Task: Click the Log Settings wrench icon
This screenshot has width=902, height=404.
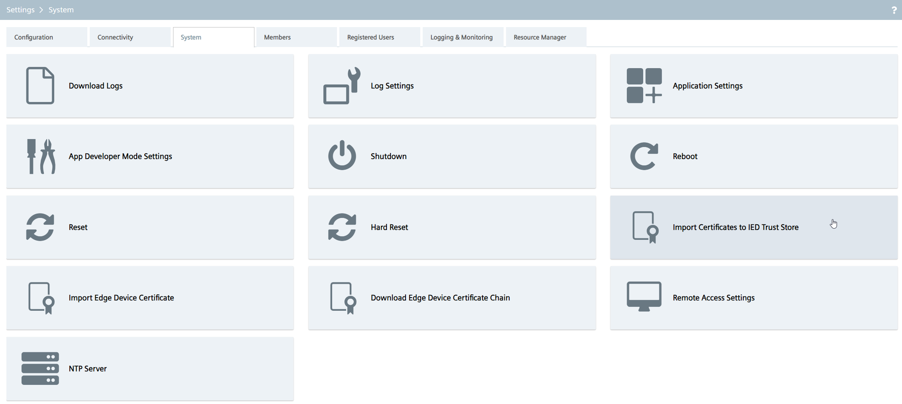Action: coord(342,86)
